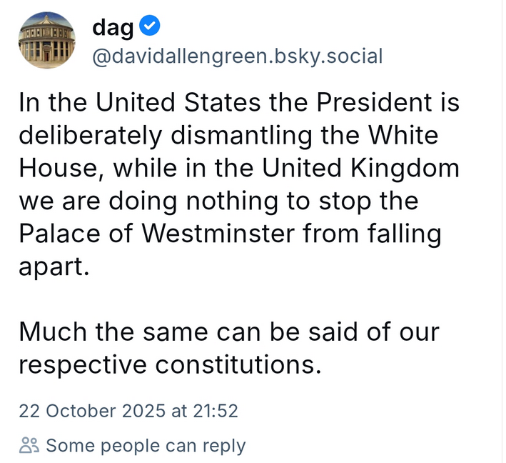
Task: Click the blue verified checkmark badge
Action: click(x=150, y=27)
